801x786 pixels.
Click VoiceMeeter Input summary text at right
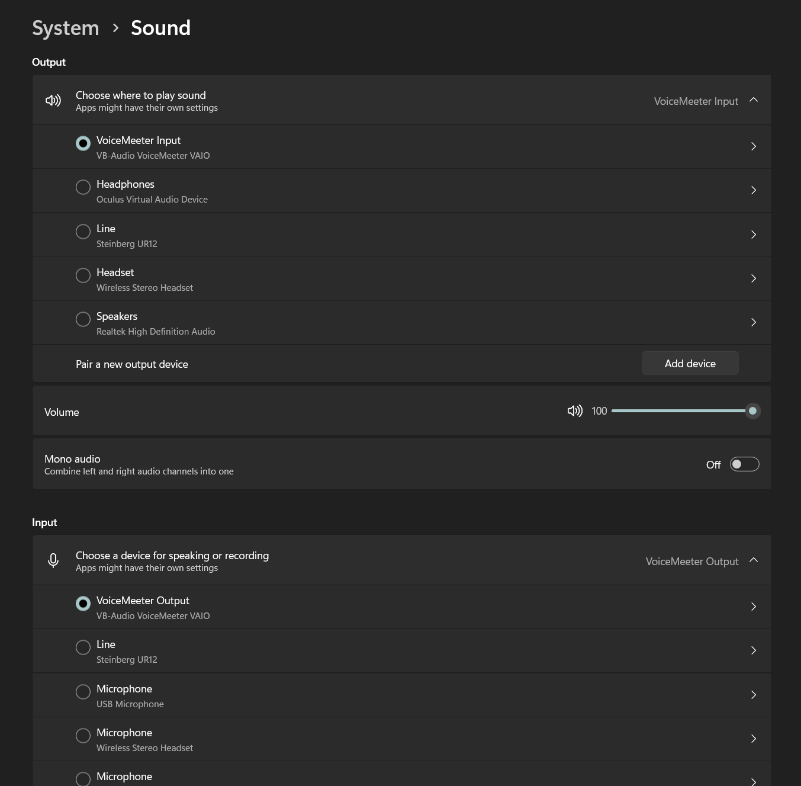pyautogui.click(x=696, y=101)
